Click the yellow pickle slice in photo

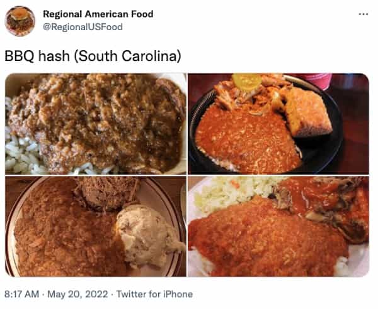(x=246, y=81)
